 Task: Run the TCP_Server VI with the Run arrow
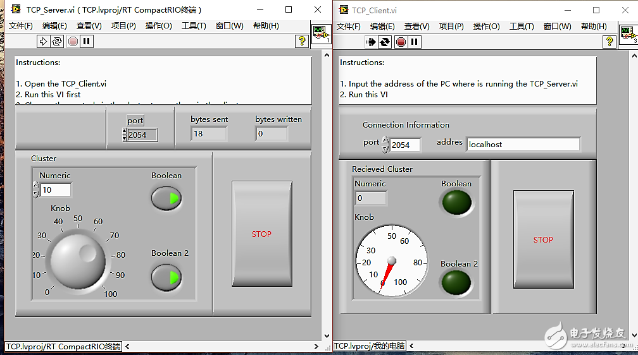[x=43, y=42]
